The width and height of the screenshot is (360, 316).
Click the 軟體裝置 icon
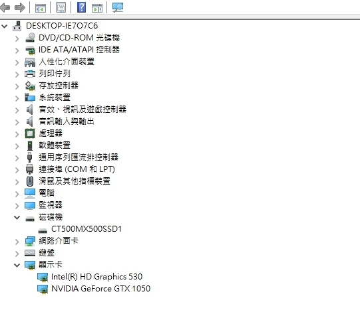pos(30,145)
